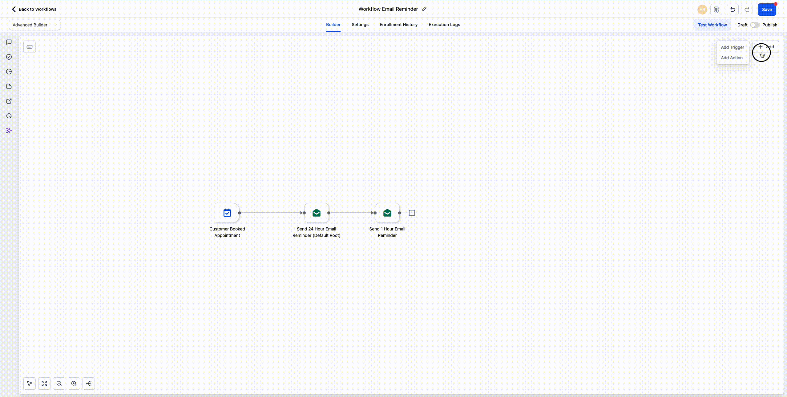787x397 pixels.
Task: Click the zoom in magnifier control
Action: 74,383
